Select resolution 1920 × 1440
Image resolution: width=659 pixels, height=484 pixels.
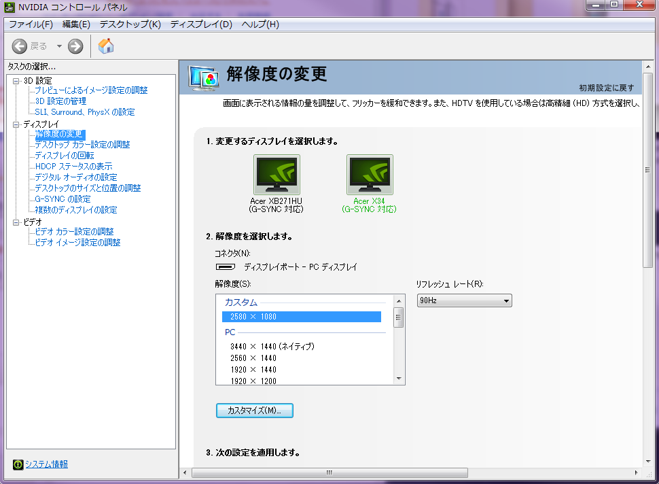pyautogui.click(x=253, y=370)
